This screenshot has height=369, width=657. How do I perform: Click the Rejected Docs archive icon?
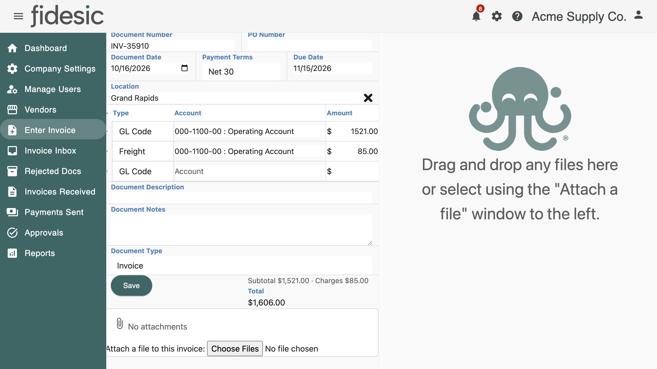pyautogui.click(x=12, y=171)
